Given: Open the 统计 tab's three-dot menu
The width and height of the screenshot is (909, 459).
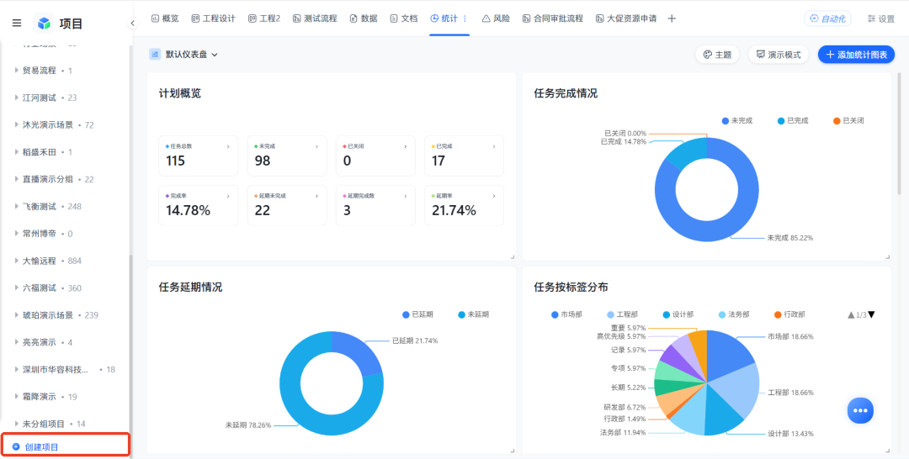Looking at the screenshot, I should pos(465,18).
